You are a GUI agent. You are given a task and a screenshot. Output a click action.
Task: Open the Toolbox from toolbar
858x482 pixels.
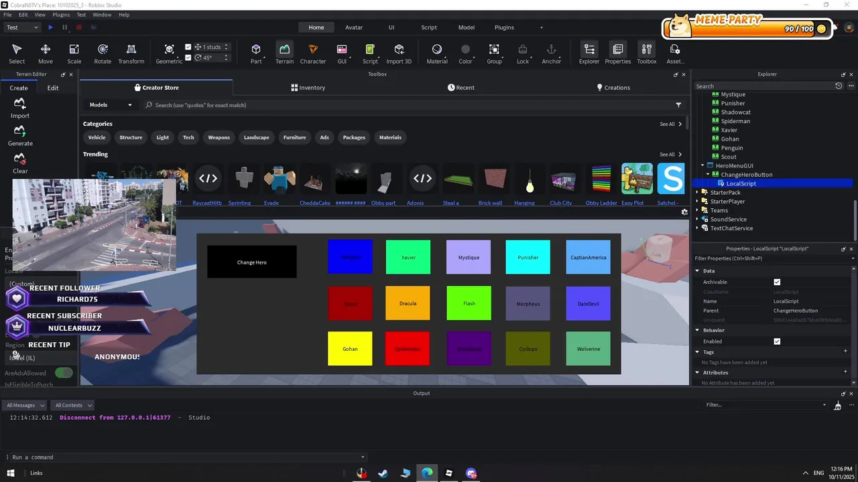coord(647,54)
